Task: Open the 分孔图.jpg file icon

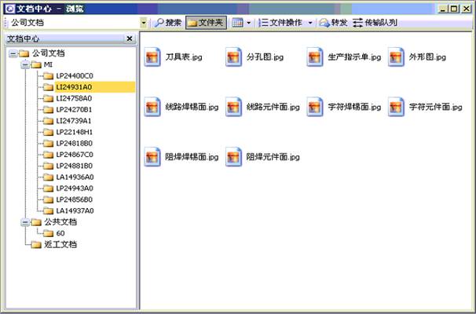Action: coord(233,57)
